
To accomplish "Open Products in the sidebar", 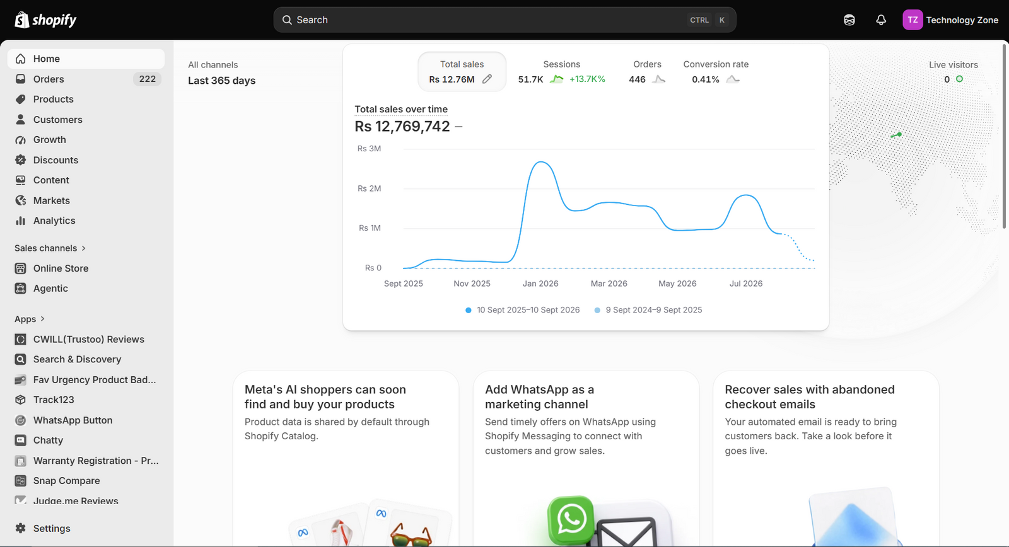I will [x=86, y=99].
